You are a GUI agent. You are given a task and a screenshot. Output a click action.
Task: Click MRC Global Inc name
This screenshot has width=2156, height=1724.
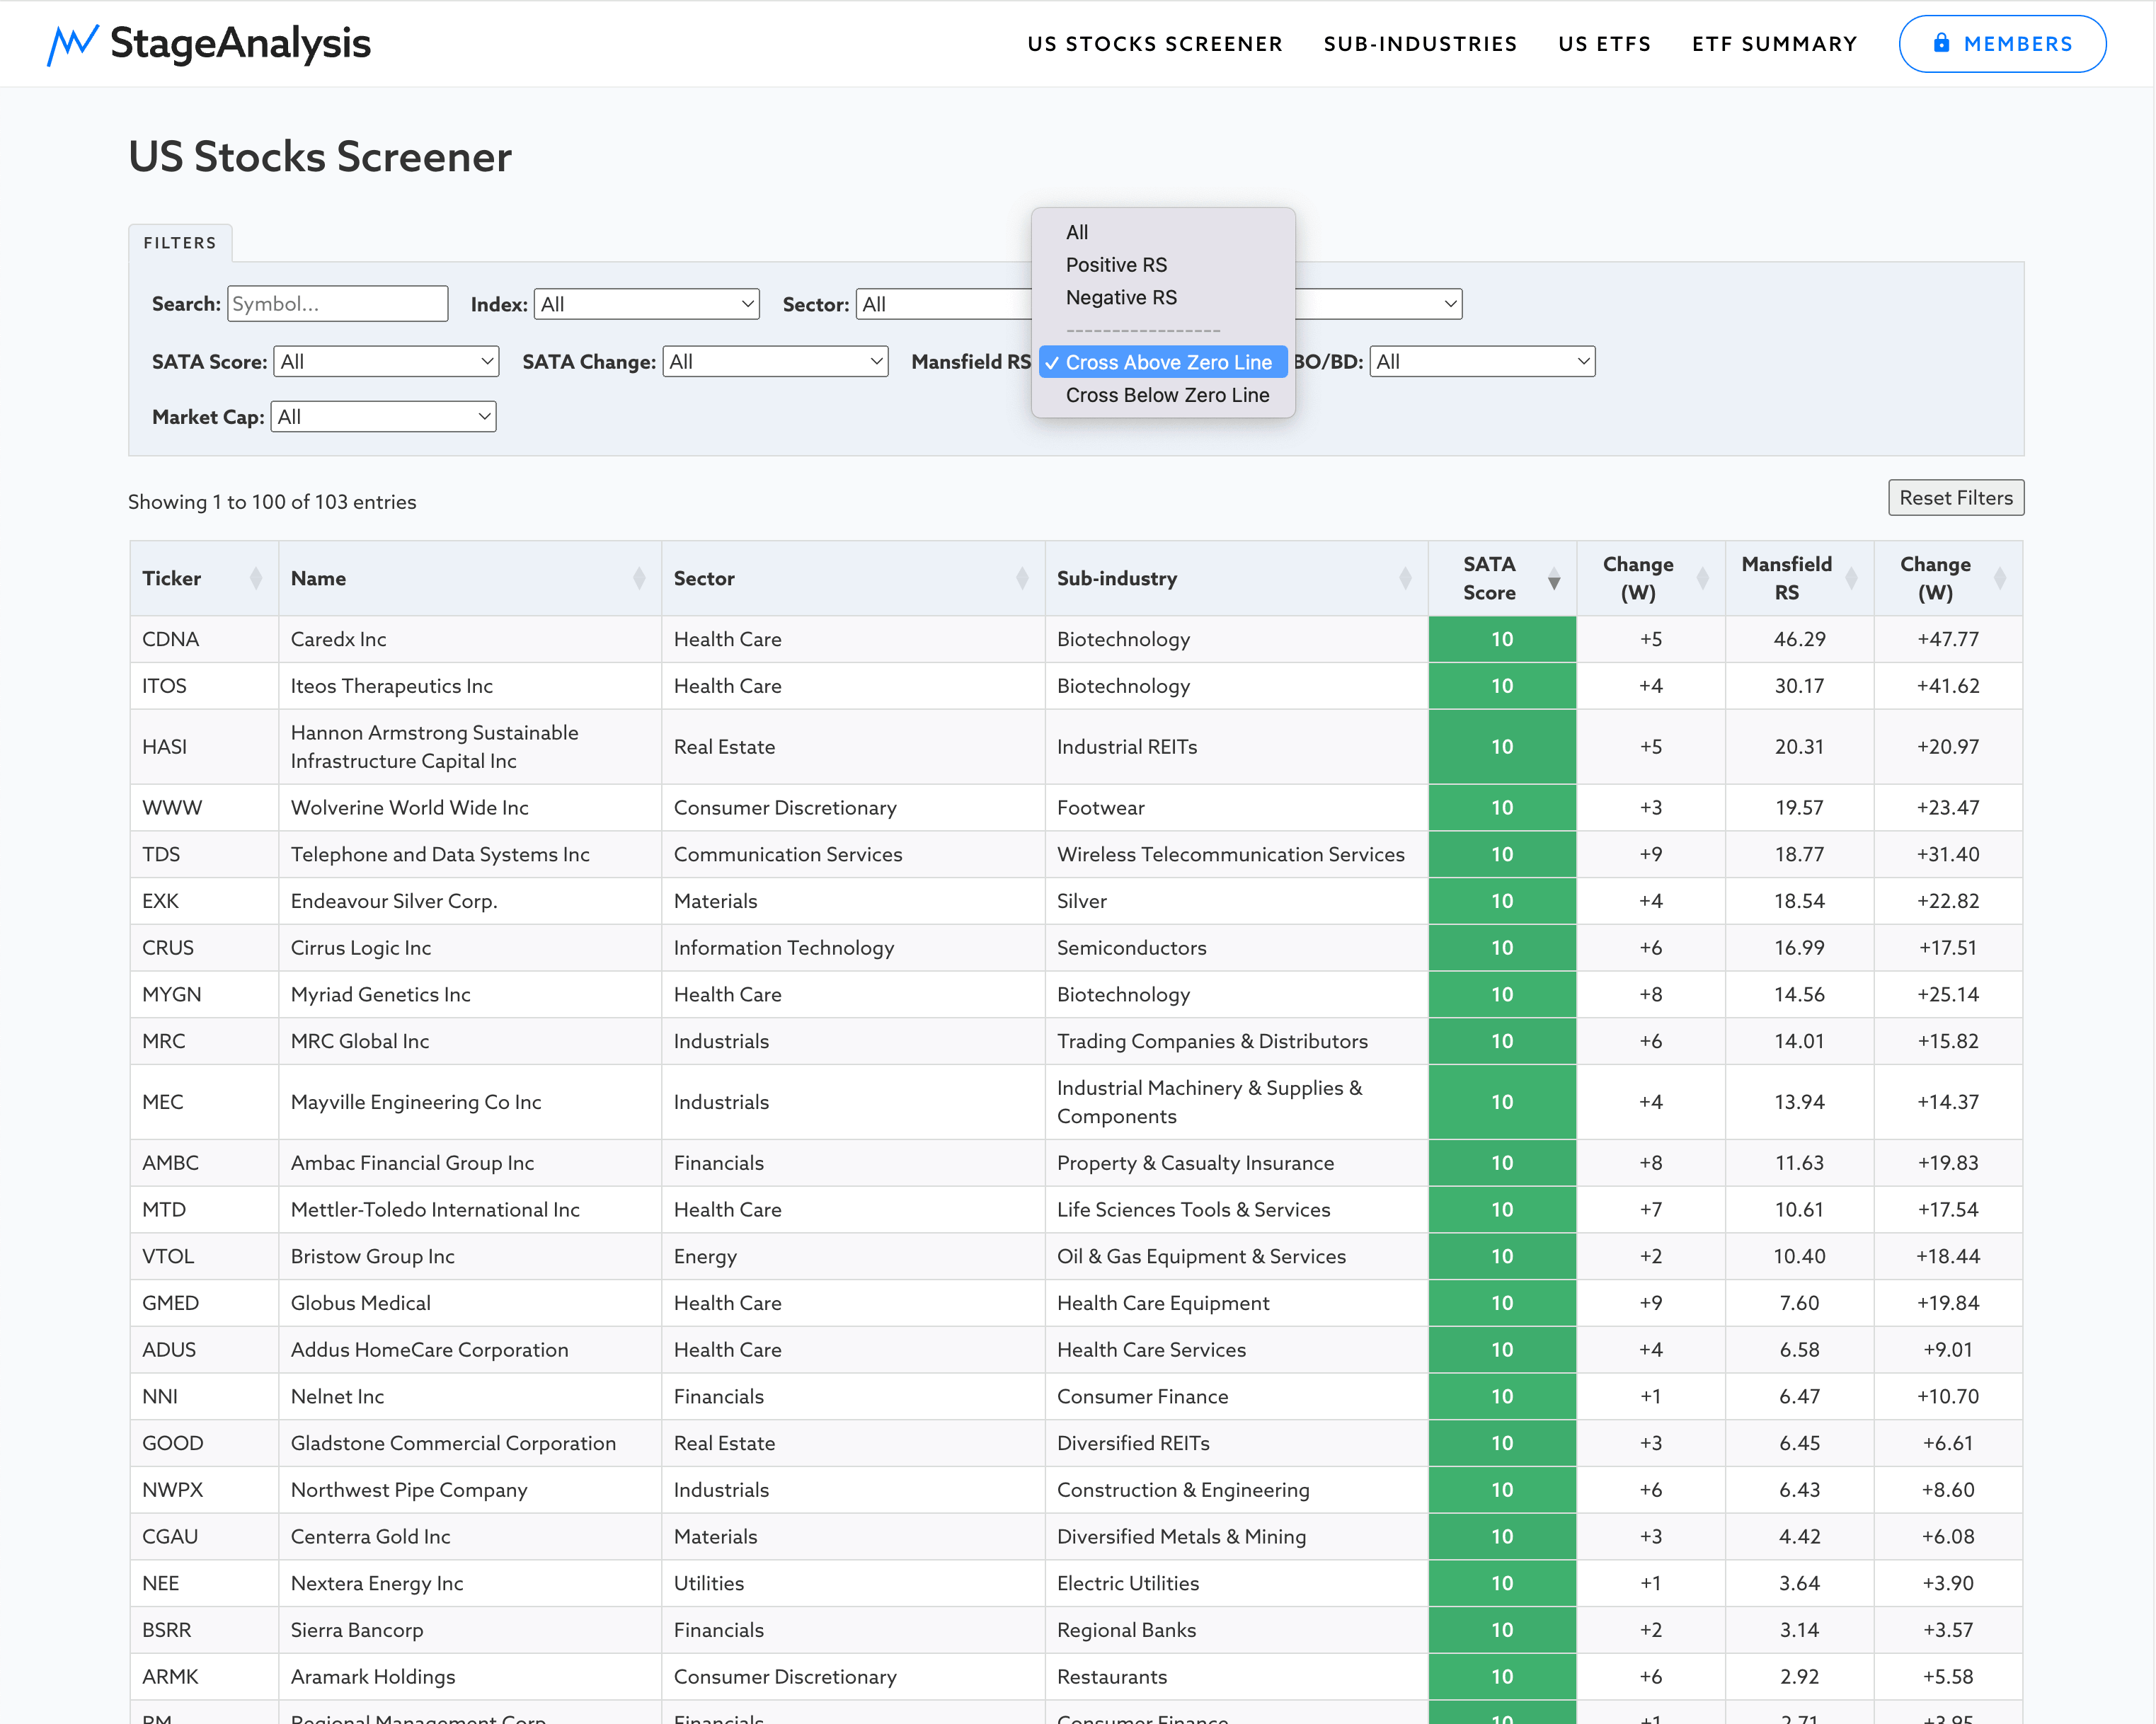click(x=360, y=1041)
